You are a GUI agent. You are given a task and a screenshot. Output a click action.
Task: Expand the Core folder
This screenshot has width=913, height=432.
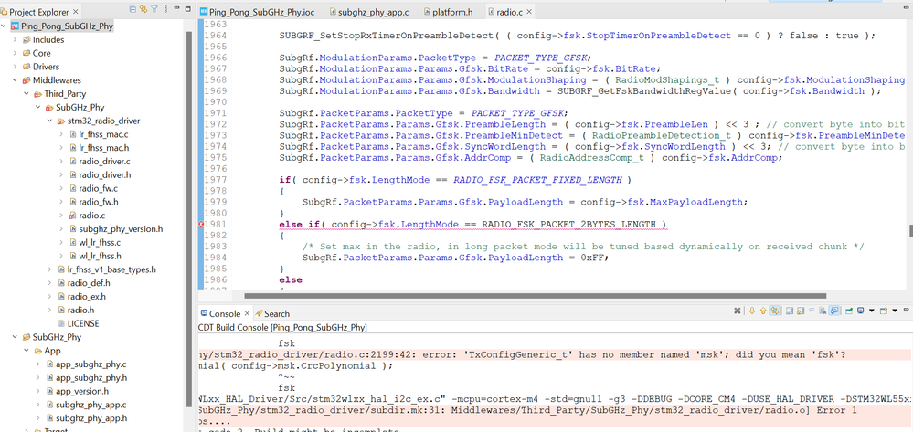[16, 53]
